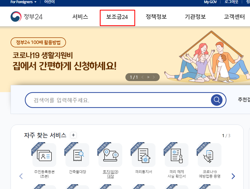Click the plus button beside 자주 찾는 서비스
250x189 pixels.
pyautogui.click(x=73, y=135)
